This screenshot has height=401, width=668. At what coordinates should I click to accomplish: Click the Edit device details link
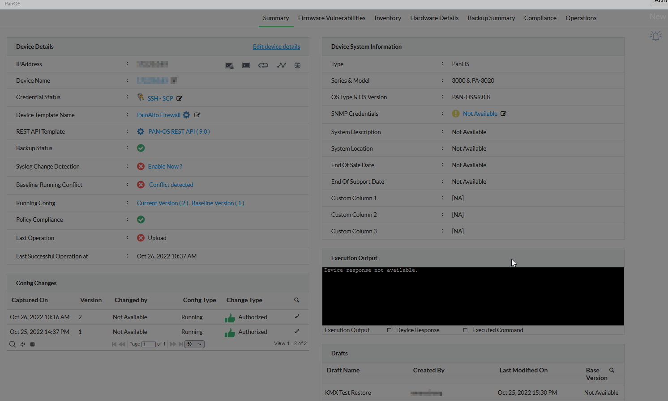[x=276, y=46]
